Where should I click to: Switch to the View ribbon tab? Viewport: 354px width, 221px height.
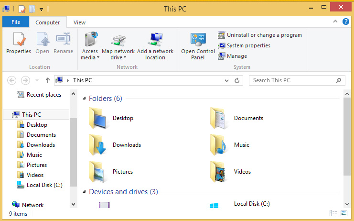point(79,22)
